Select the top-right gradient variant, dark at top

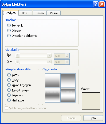coord(68,81)
